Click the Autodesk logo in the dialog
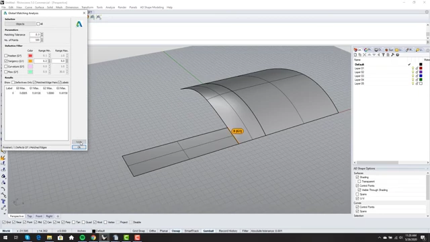 (79, 24)
